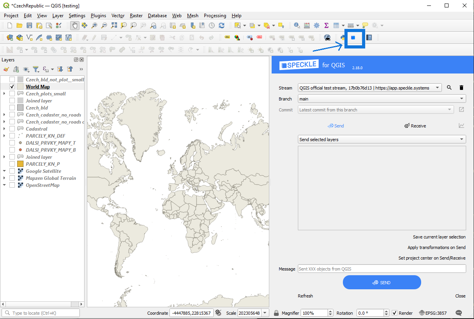Show the Statistical Summary sigma icon
The height and width of the screenshot is (319, 474).
(326, 25)
